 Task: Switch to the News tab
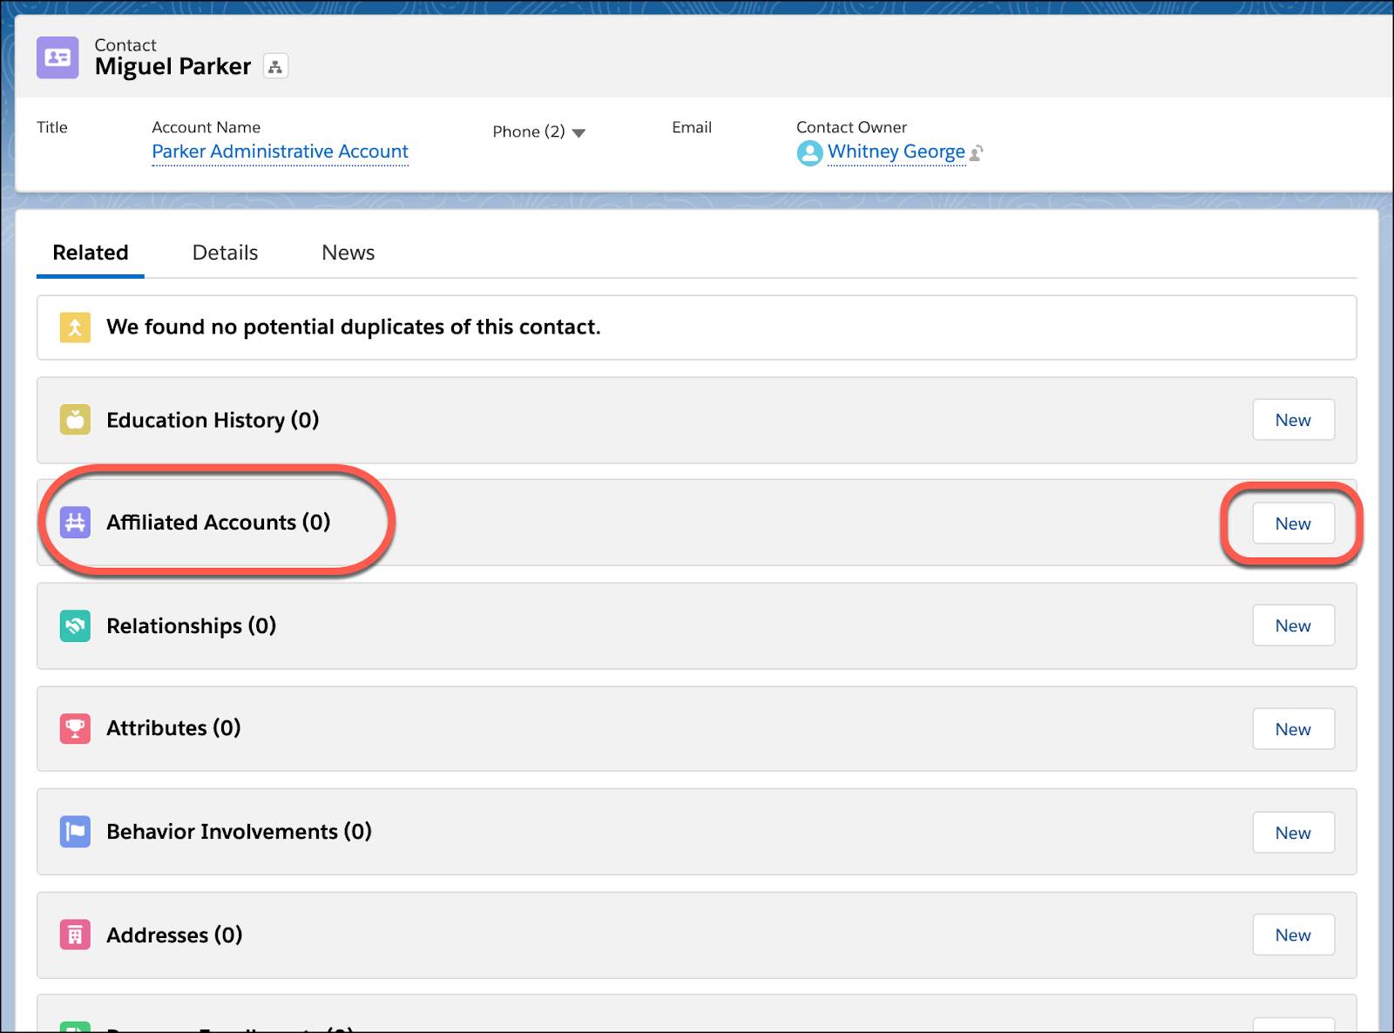348,253
